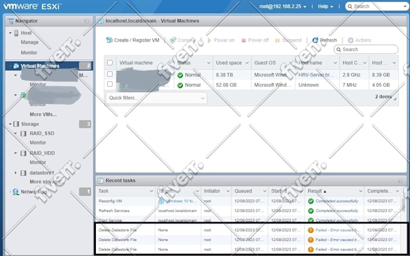The width and height of the screenshot is (410, 256).
Task: Focus the VM list Search field
Action: click(366, 49)
